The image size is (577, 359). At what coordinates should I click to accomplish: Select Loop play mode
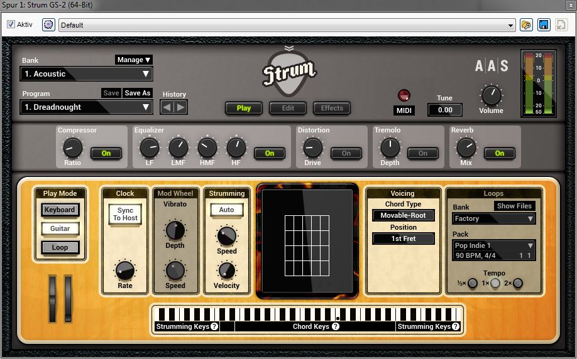pyautogui.click(x=60, y=247)
